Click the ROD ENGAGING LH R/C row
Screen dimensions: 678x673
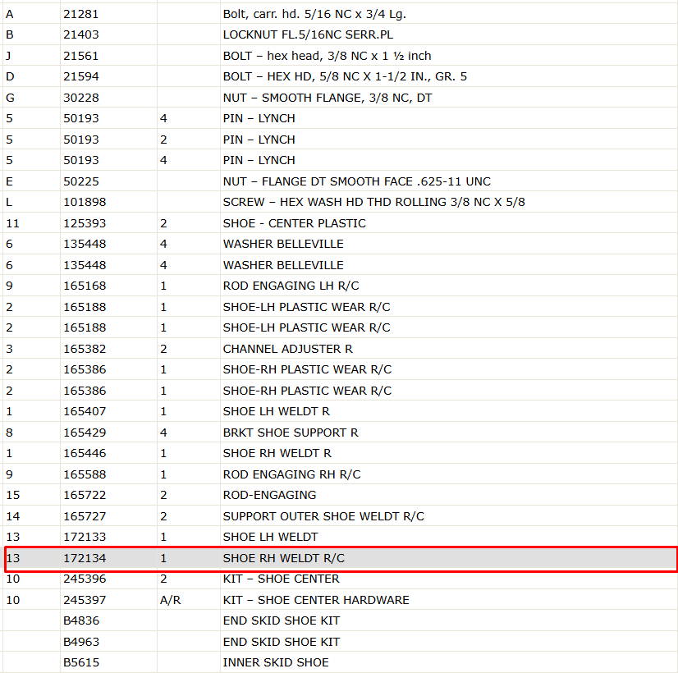tap(341, 286)
